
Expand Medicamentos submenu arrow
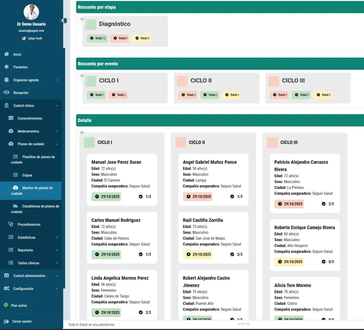[x=57, y=131]
